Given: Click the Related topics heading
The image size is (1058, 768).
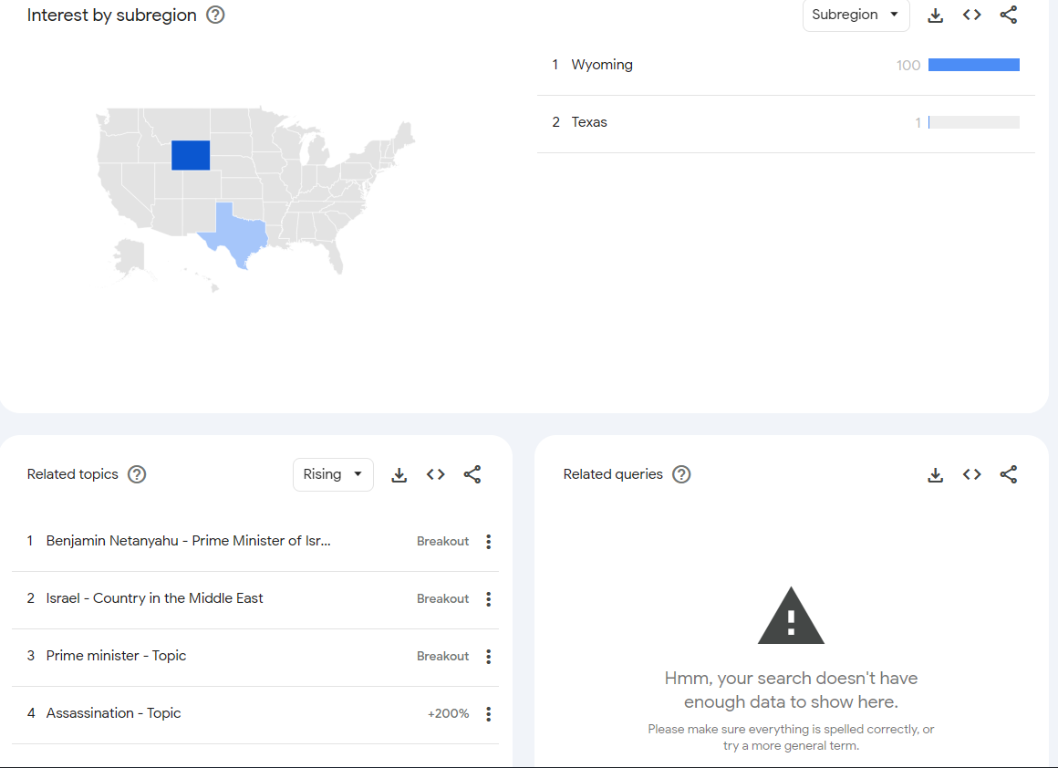Looking at the screenshot, I should point(73,474).
